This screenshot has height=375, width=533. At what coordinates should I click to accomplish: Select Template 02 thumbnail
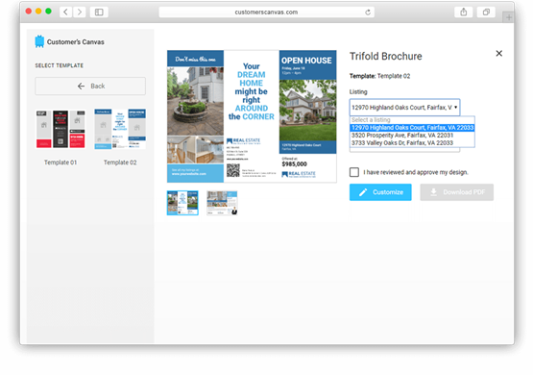(120, 129)
